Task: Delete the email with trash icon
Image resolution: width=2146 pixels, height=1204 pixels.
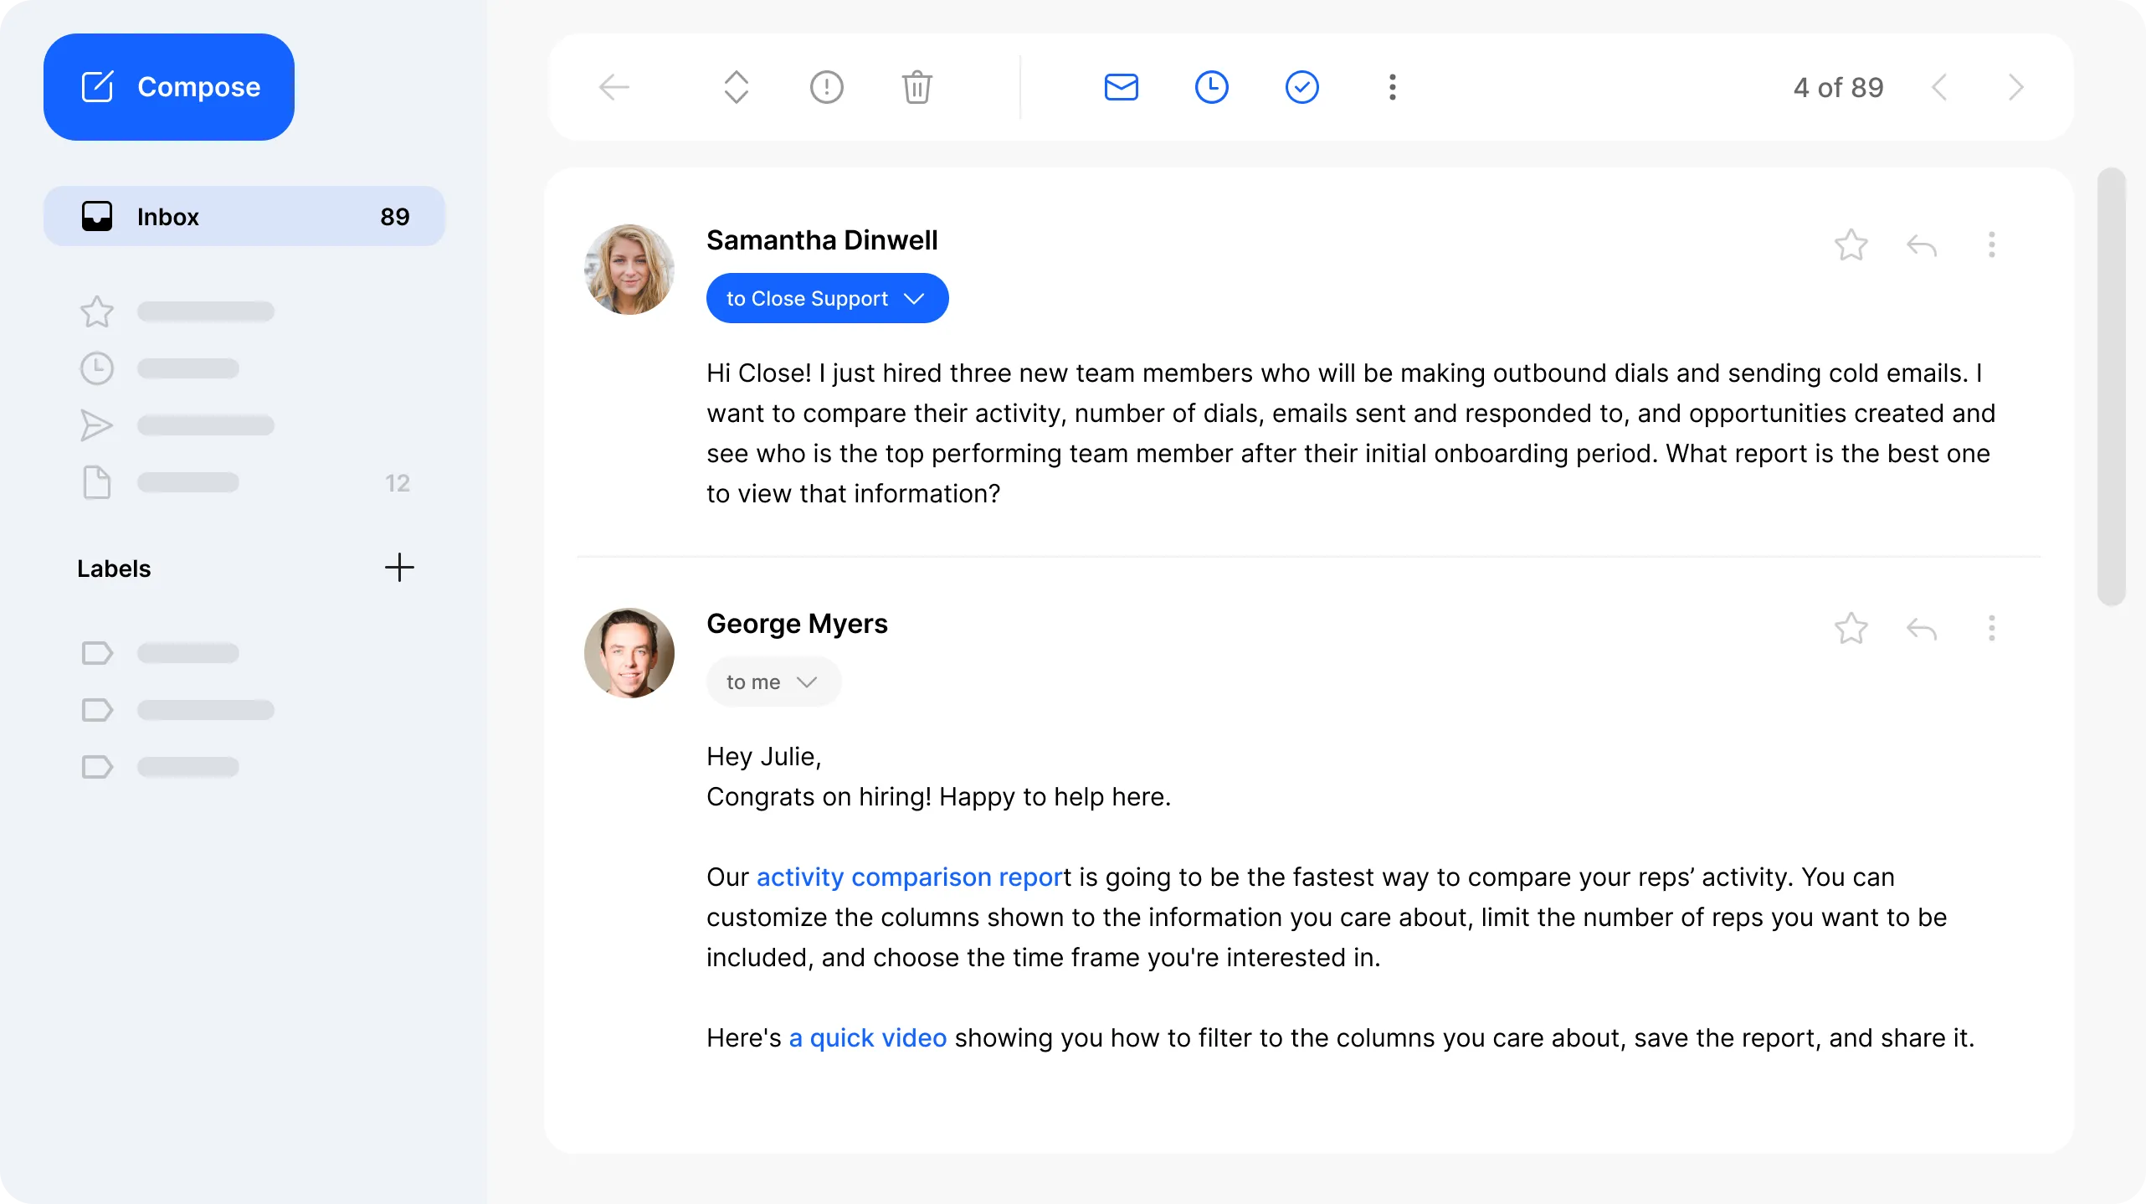Action: pyautogui.click(x=917, y=87)
